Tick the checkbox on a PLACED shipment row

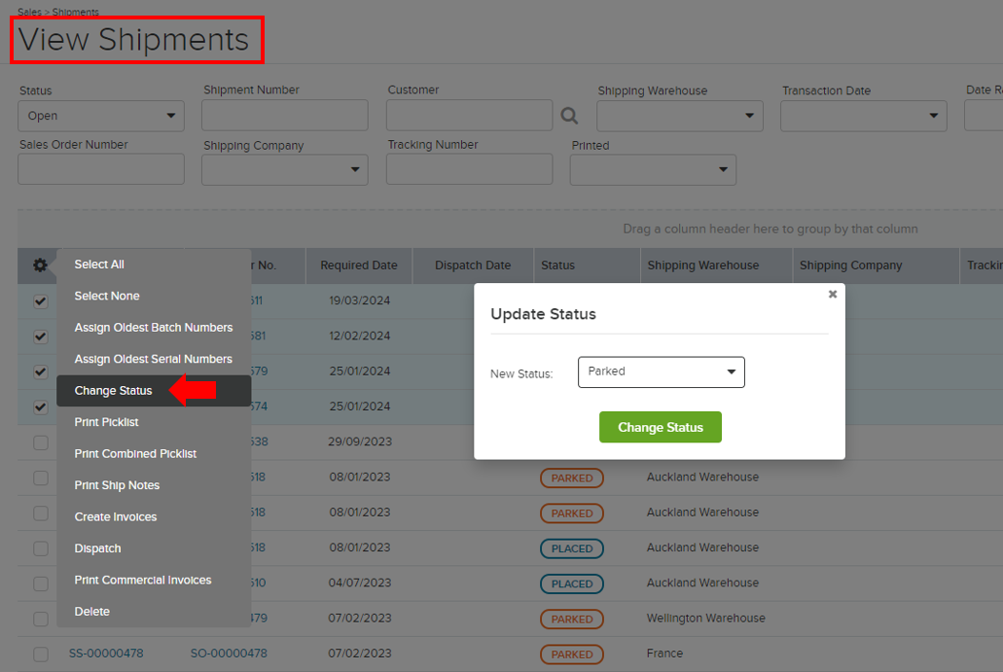(39, 548)
